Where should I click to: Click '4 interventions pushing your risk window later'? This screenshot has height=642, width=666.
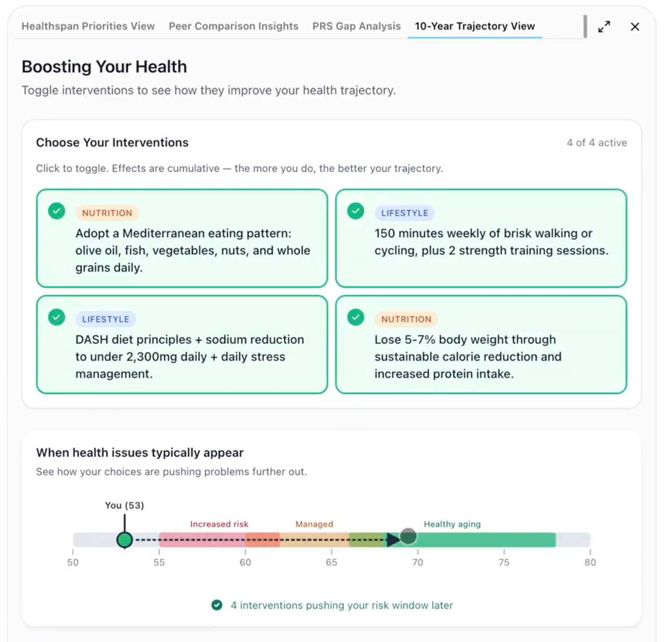[342, 605]
